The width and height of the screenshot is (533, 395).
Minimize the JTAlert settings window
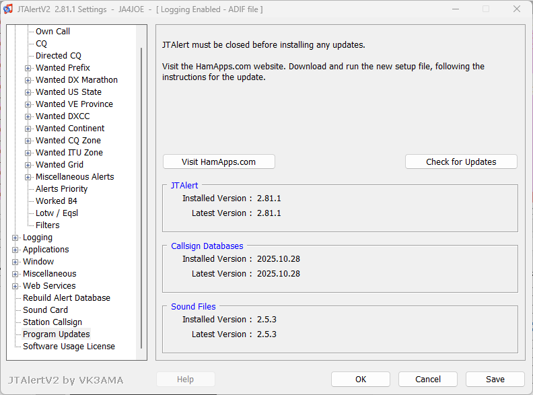tap(456, 9)
